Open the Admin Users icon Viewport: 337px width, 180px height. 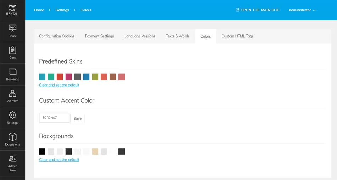[12, 158]
